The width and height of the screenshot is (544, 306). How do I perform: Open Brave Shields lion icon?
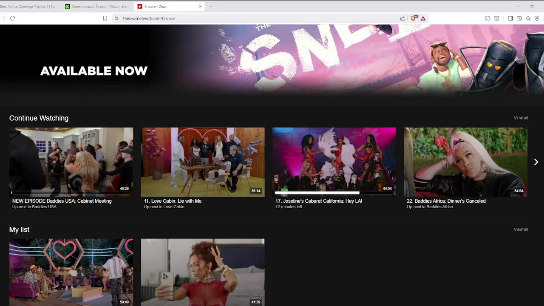click(414, 18)
